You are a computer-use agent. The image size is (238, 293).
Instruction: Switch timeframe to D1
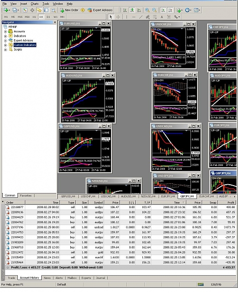48,17
